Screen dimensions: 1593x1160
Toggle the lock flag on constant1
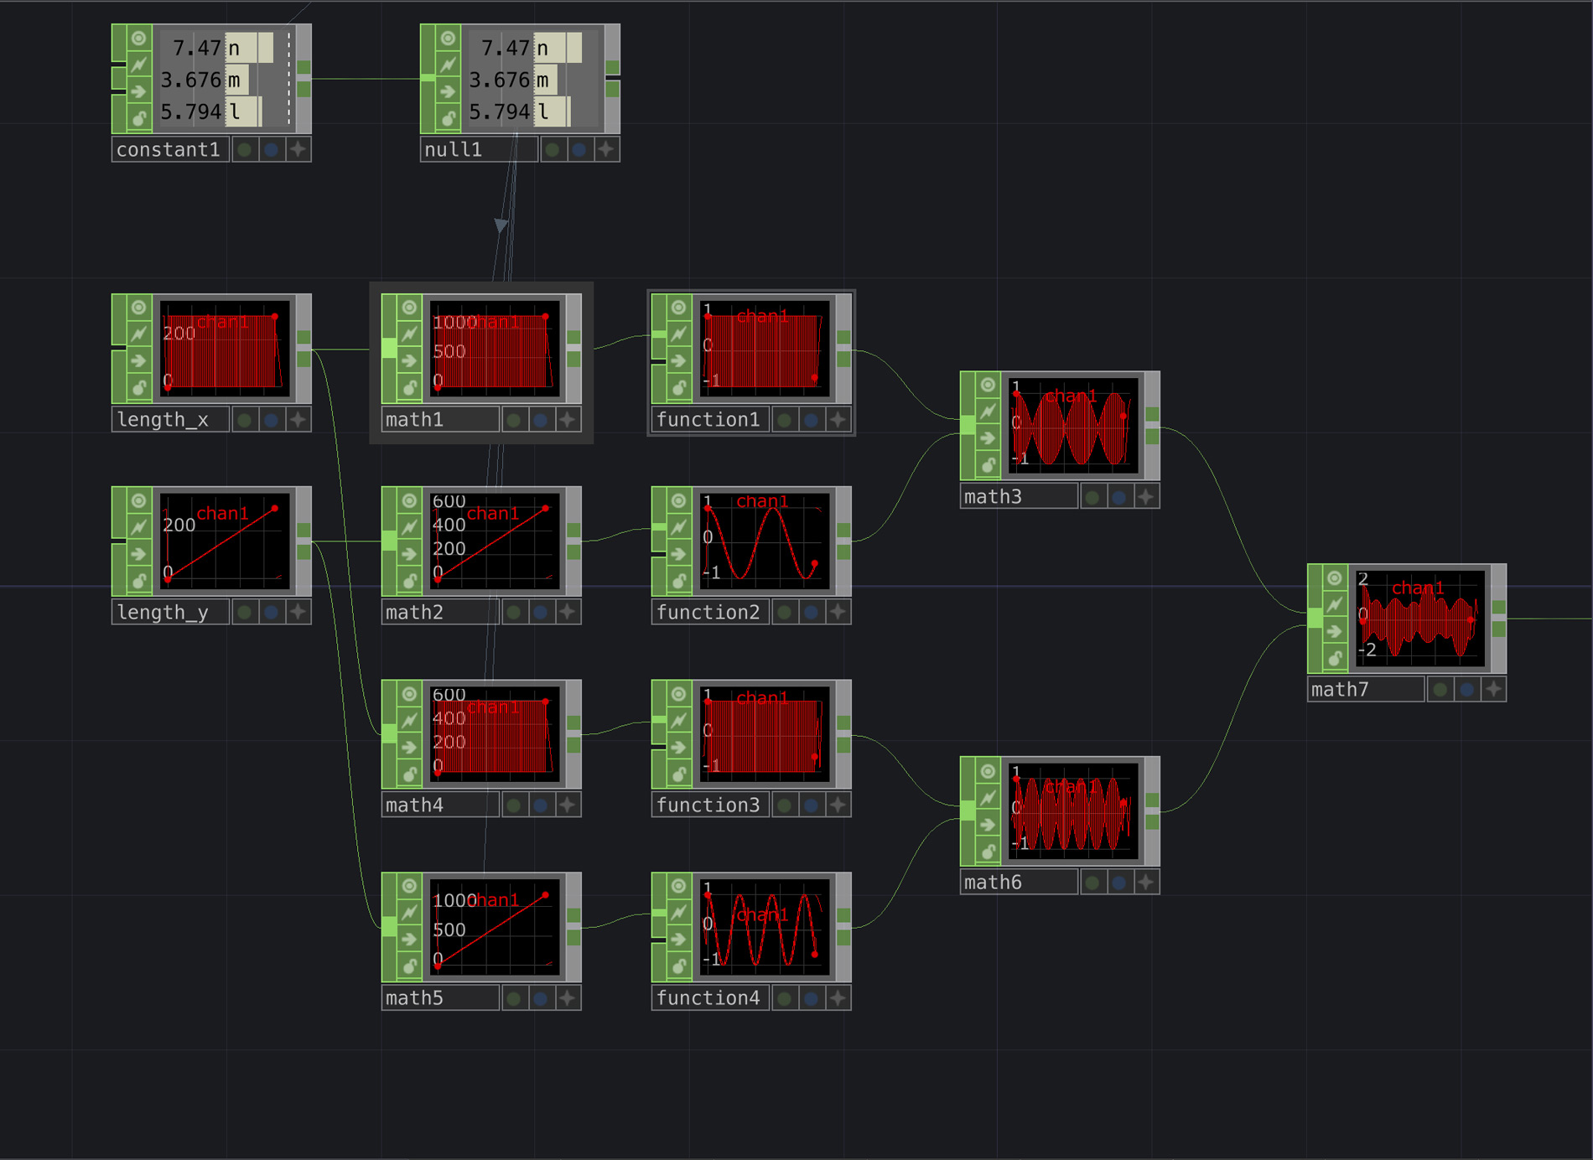coord(139,118)
